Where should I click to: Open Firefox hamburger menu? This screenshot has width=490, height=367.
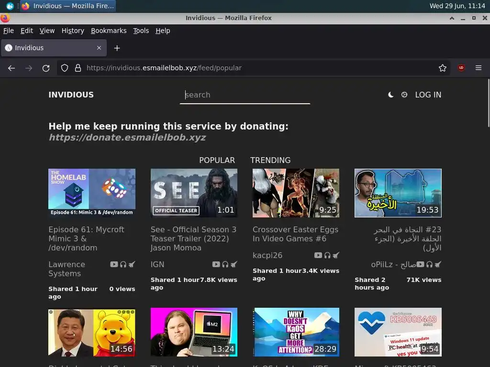click(478, 68)
